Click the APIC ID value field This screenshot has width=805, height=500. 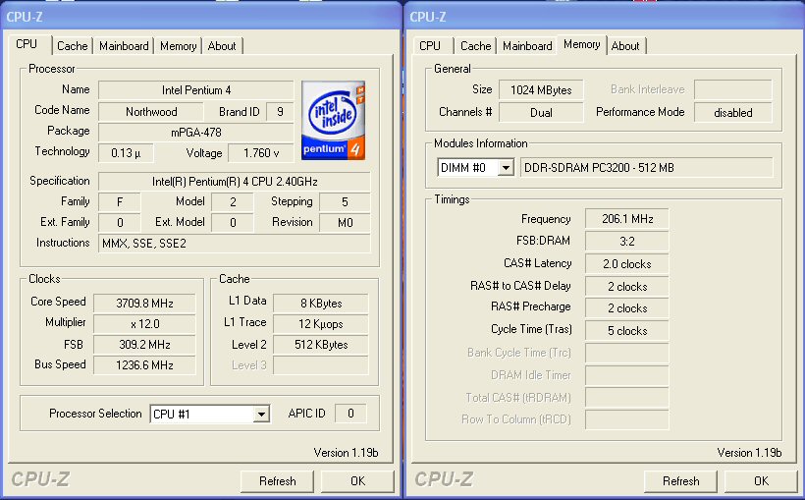click(350, 414)
